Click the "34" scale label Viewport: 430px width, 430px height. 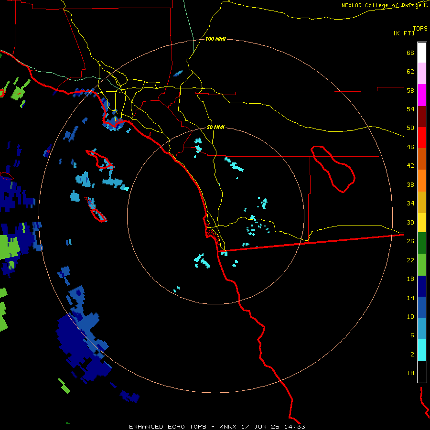[410, 204]
